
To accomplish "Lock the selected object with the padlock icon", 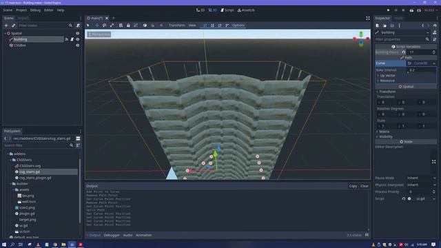I will tap(128, 25).
